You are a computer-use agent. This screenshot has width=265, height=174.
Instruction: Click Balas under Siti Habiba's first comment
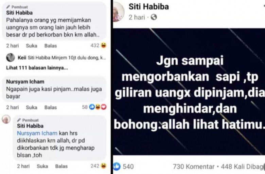click(51, 46)
